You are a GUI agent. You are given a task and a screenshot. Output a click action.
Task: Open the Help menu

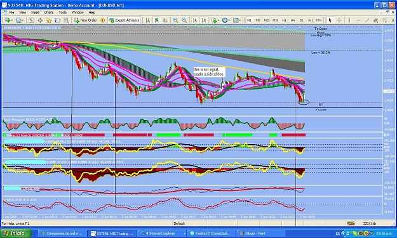pyautogui.click(x=91, y=13)
